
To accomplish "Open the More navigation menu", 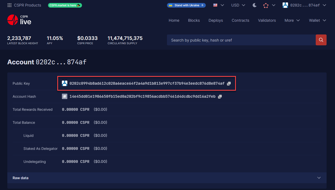I will pos(292,20).
